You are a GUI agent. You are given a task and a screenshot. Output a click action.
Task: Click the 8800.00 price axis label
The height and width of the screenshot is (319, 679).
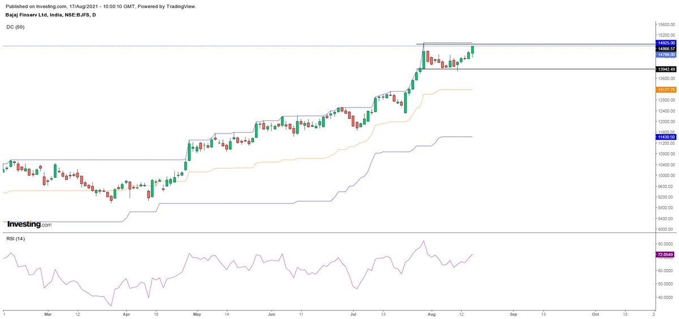(x=666, y=208)
